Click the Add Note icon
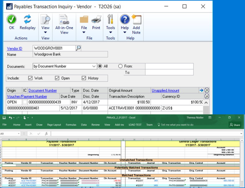Screen dimensions: 245x188 click(x=136, y=20)
